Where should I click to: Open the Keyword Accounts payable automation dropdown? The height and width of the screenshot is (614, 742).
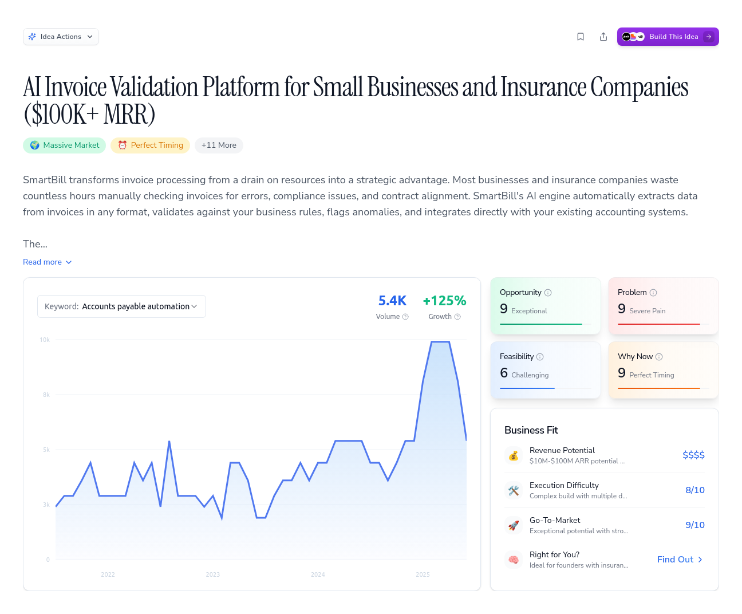click(121, 306)
